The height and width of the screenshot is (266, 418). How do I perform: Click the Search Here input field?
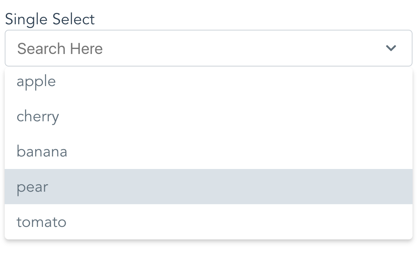195,48
